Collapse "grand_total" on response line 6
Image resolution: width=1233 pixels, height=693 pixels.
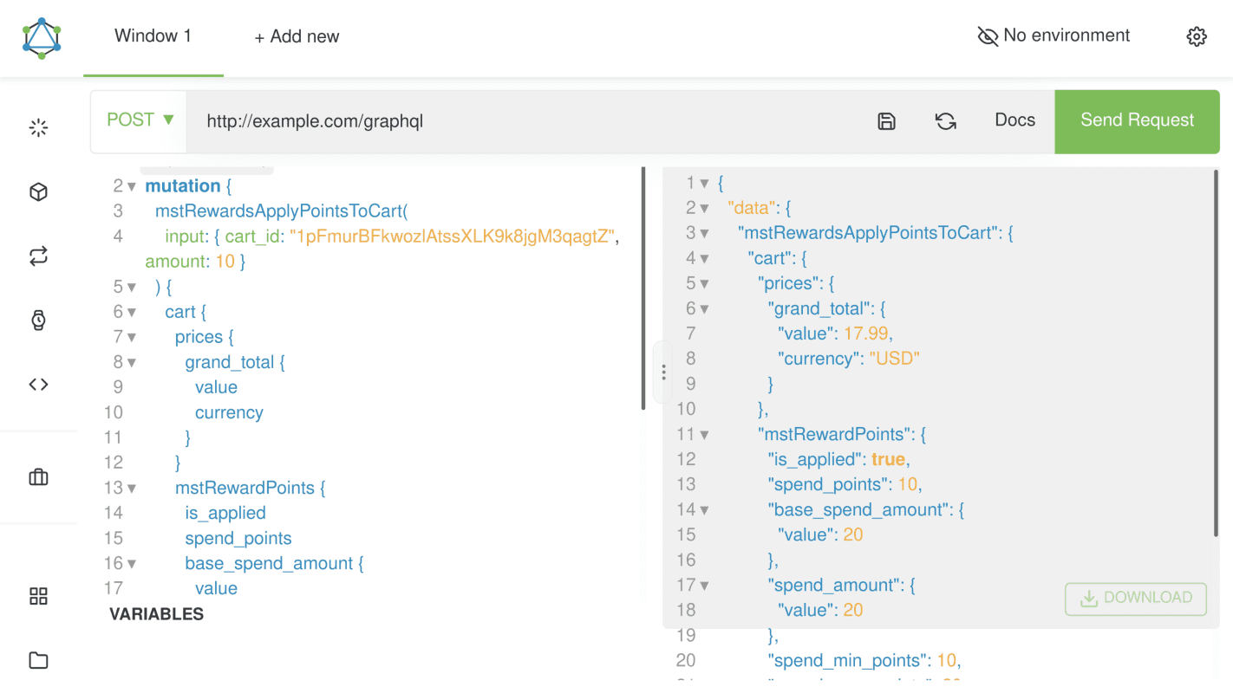coord(704,308)
